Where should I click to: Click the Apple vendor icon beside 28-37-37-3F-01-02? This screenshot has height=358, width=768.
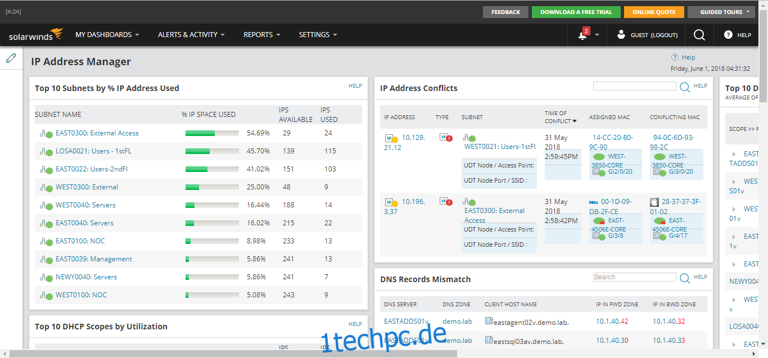pyautogui.click(x=654, y=202)
